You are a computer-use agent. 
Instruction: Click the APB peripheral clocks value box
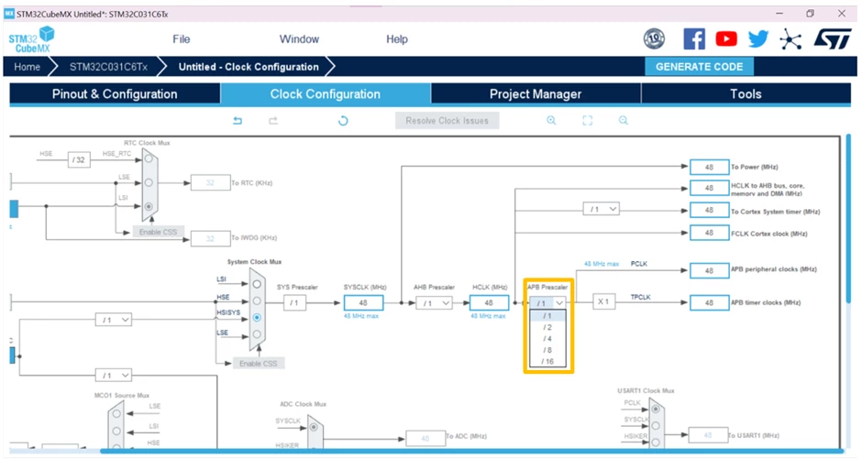709,270
